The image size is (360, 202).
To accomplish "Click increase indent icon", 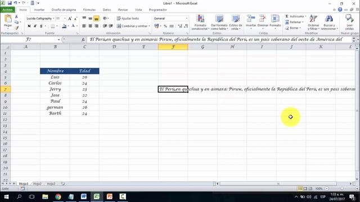I will [111, 26].
